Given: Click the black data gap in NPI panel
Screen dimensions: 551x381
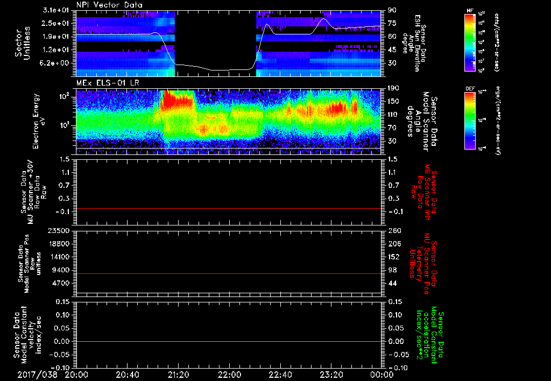Looking at the screenshot, I should tap(215, 43).
